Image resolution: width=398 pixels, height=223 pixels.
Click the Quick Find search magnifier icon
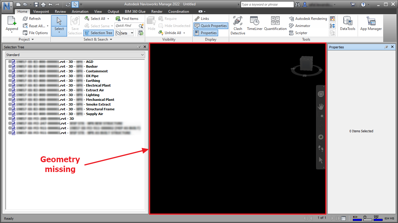(x=141, y=26)
